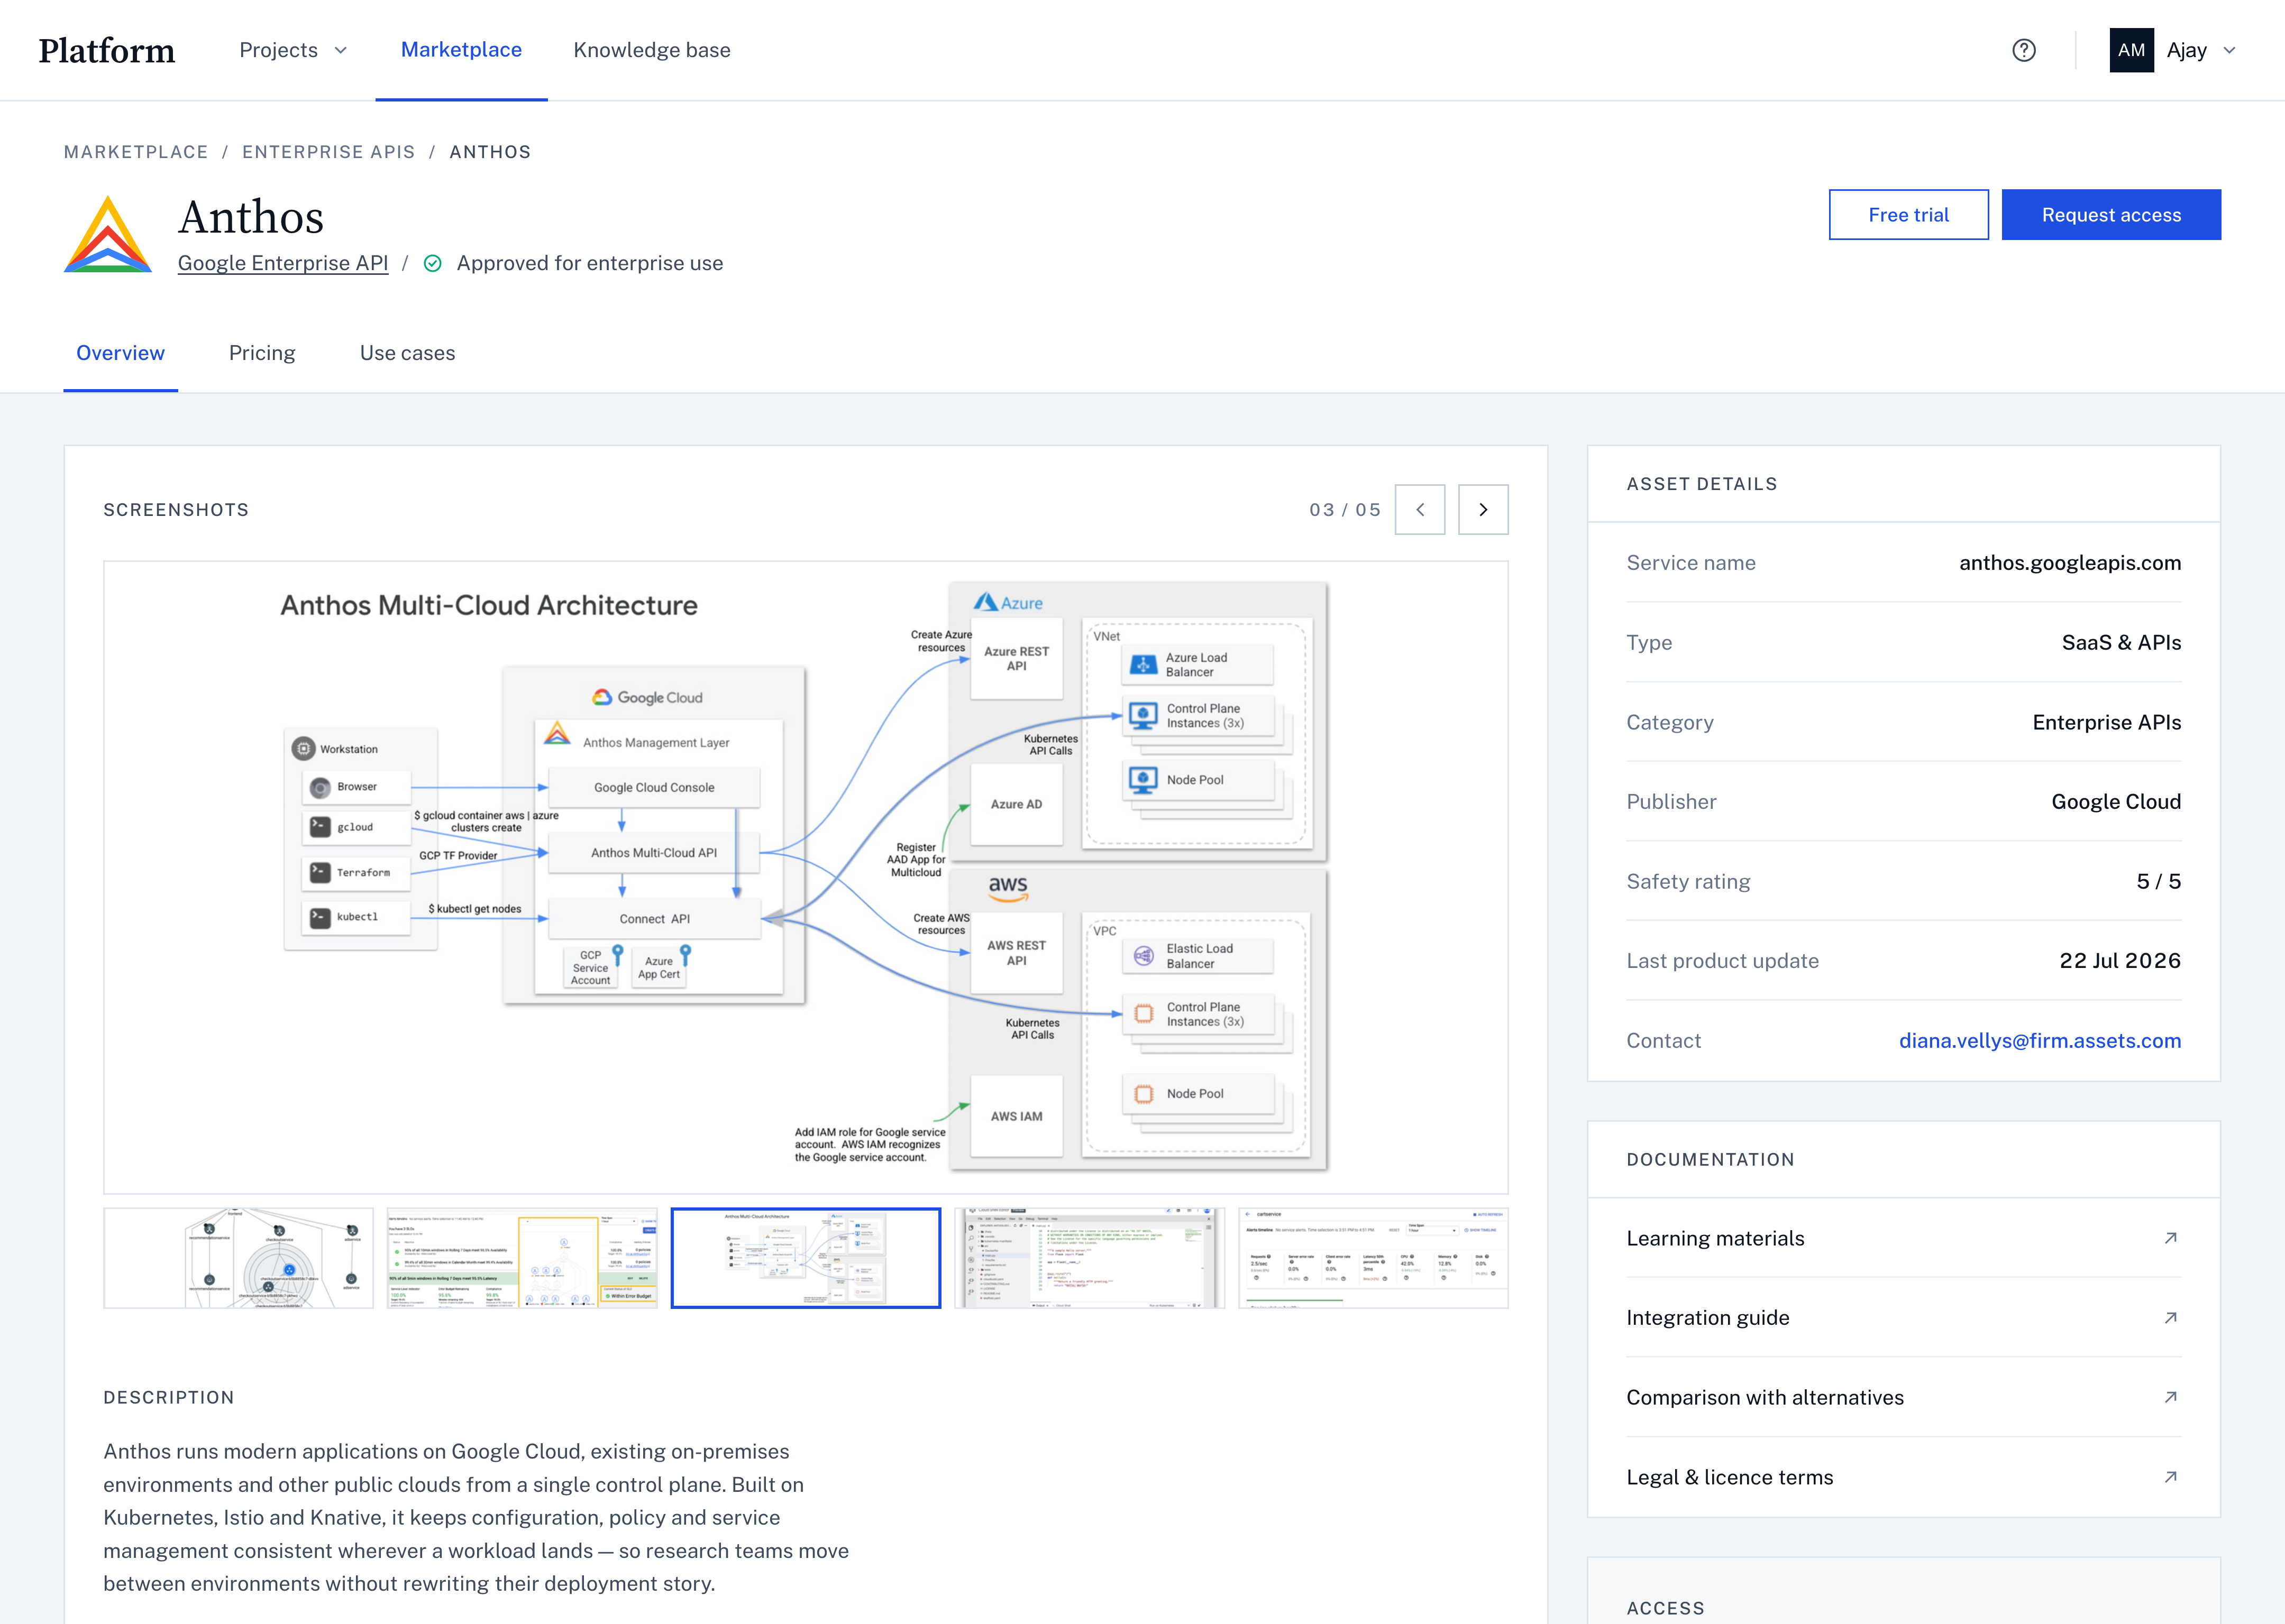Screen dimensions: 2285x1624
Task: Click the Anthos product logo
Action: (x=108, y=234)
